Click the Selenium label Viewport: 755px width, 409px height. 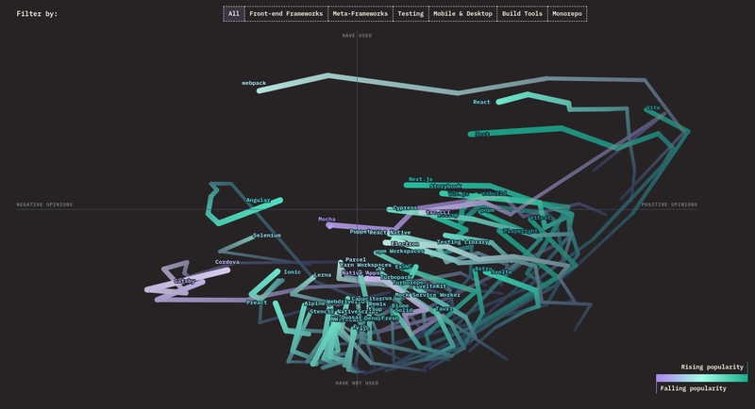pyautogui.click(x=267, y=236)
